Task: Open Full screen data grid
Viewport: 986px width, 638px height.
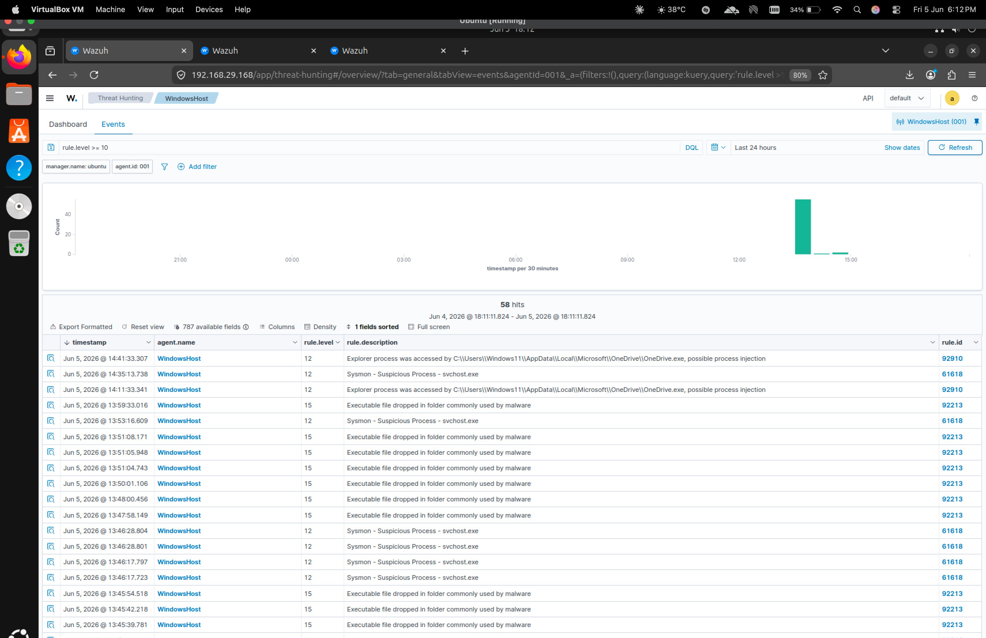Action: tap(429, 327)
